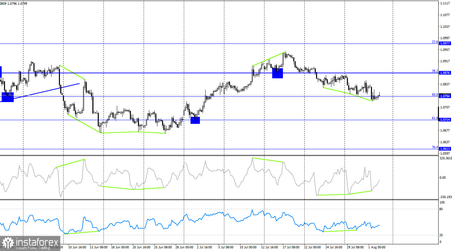The image size is (452, 251).
Task: Click the 1 Aug 00:00 date label
Action: coord(377,247)
